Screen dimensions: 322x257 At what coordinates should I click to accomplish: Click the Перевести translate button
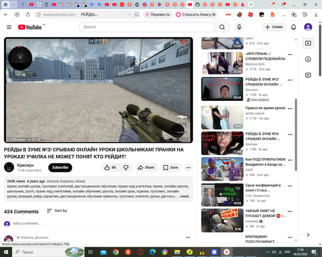pos(158,15)
